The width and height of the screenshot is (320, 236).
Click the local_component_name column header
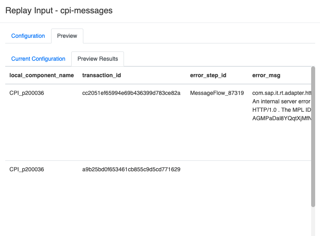pyautogui.click(x=41, y=75)
